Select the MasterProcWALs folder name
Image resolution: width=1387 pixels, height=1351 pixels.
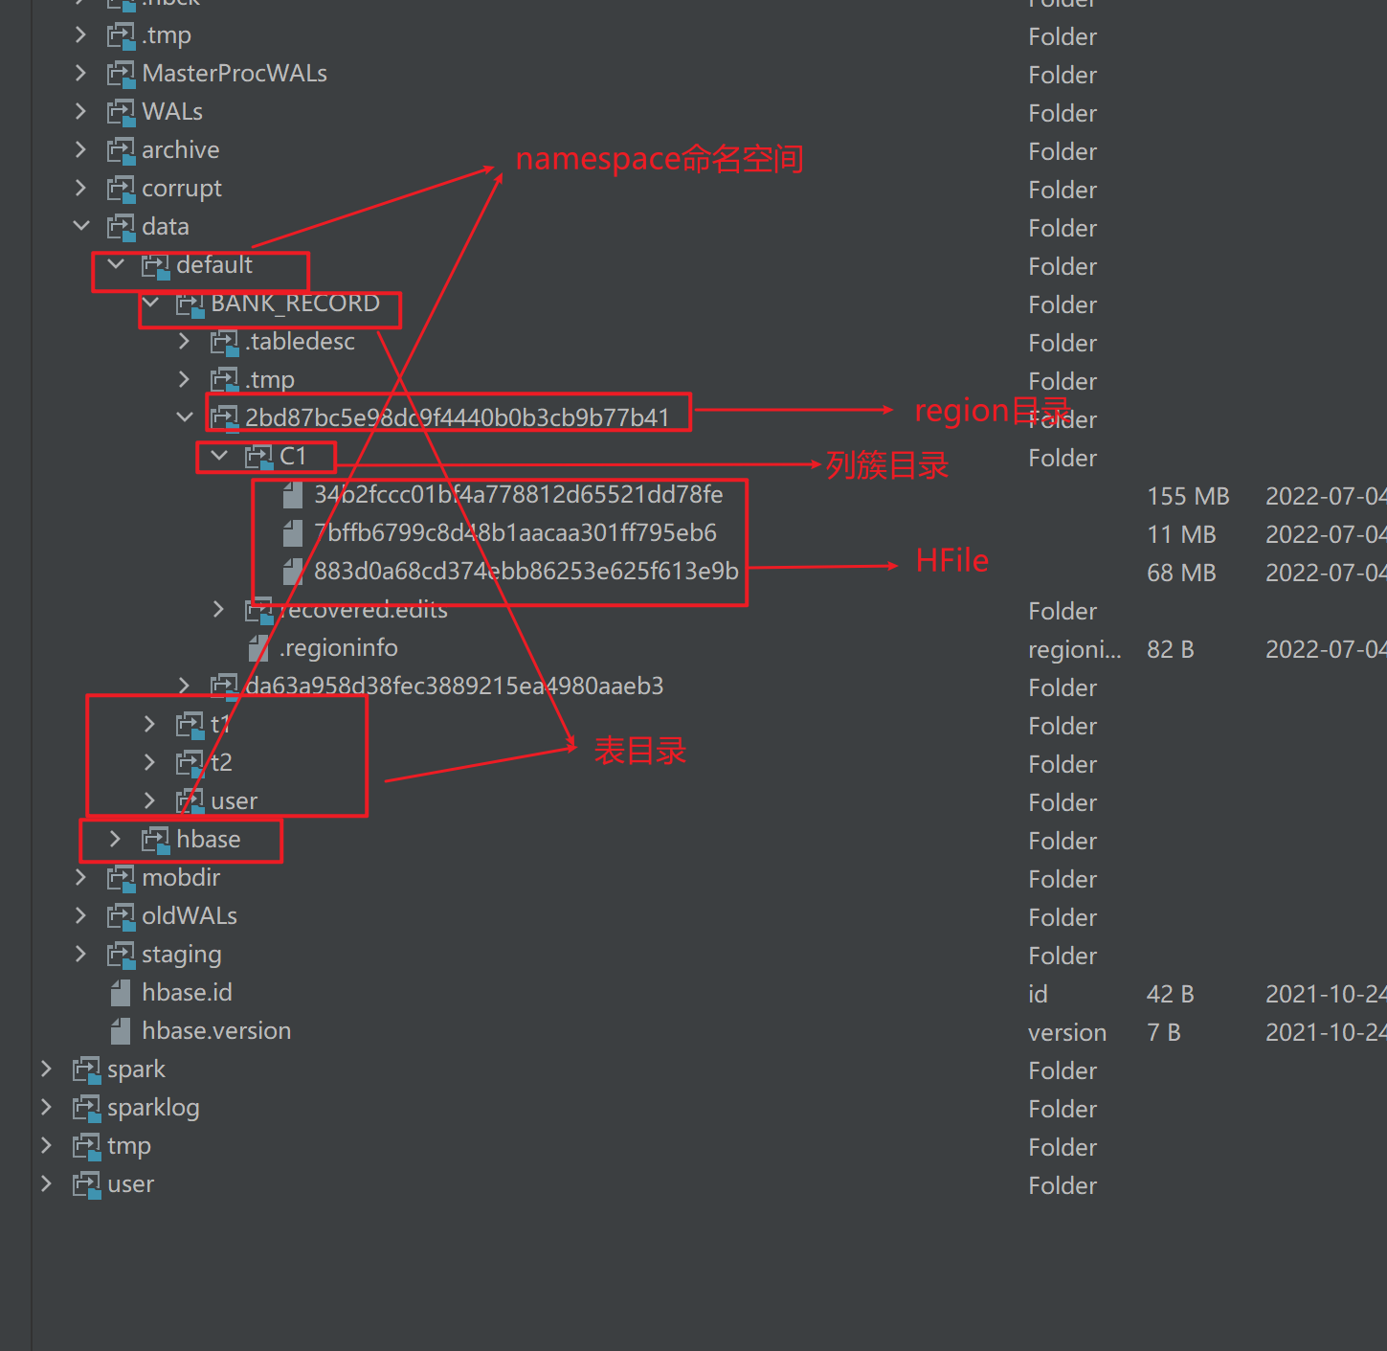point(235,74)
